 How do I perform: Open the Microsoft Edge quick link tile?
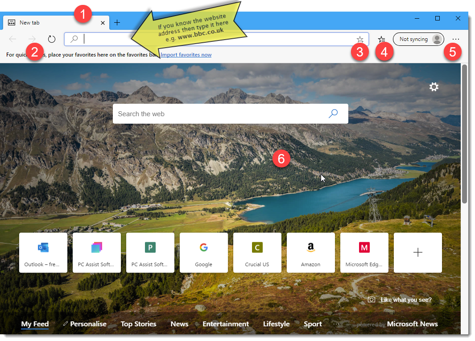[x=364, y=253]
